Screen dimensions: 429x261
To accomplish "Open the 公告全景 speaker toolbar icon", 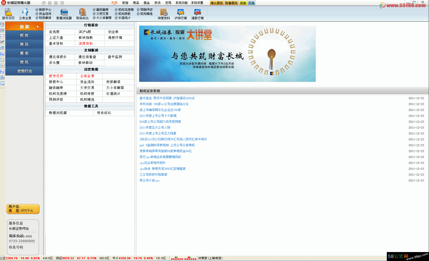I will point(25,14).
